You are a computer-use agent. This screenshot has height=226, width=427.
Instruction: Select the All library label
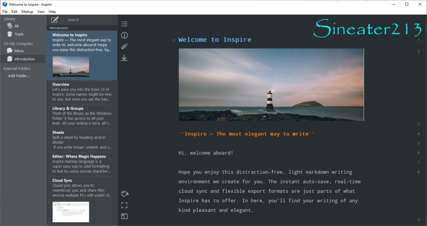coord(16,26)
